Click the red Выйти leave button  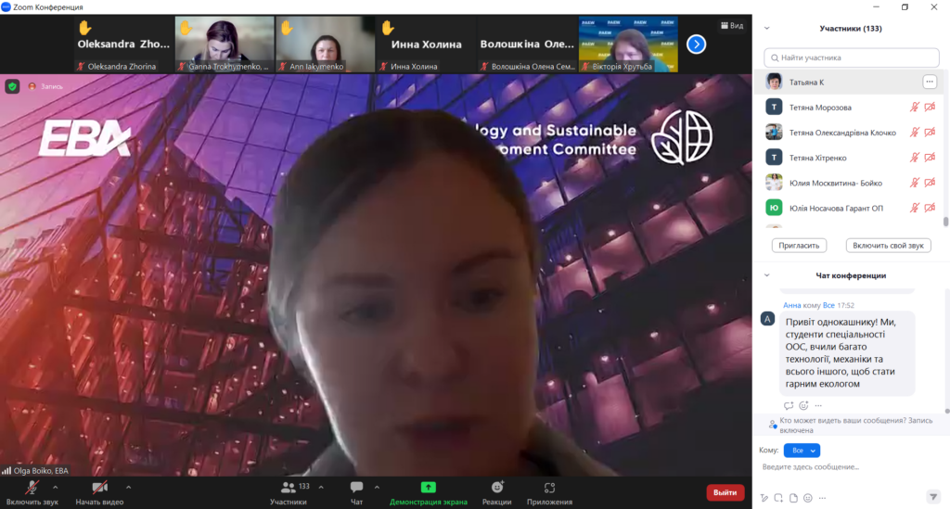[725, 492]
